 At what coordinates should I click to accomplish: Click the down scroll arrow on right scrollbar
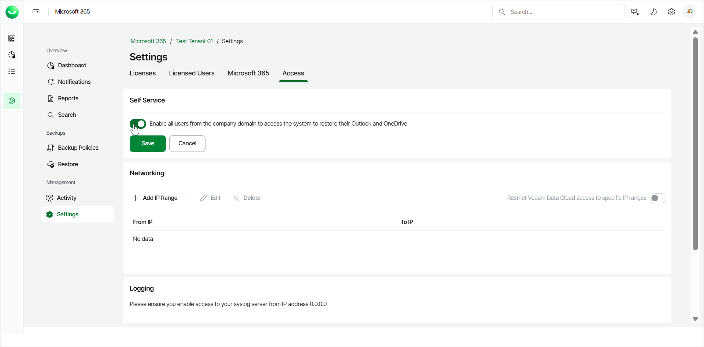[x=696, y=319]
